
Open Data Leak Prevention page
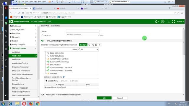[x=21, y=71]
